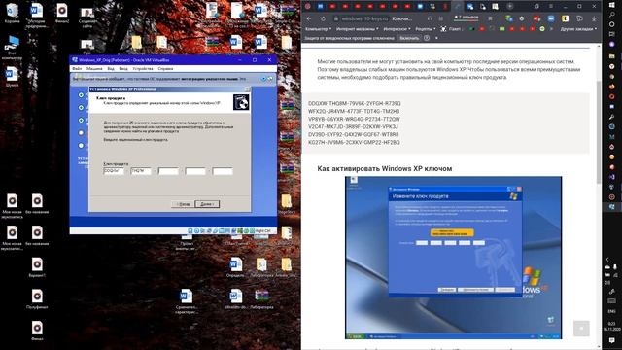Open the Создание сайта desktop shortcut

tap(87, 17)
